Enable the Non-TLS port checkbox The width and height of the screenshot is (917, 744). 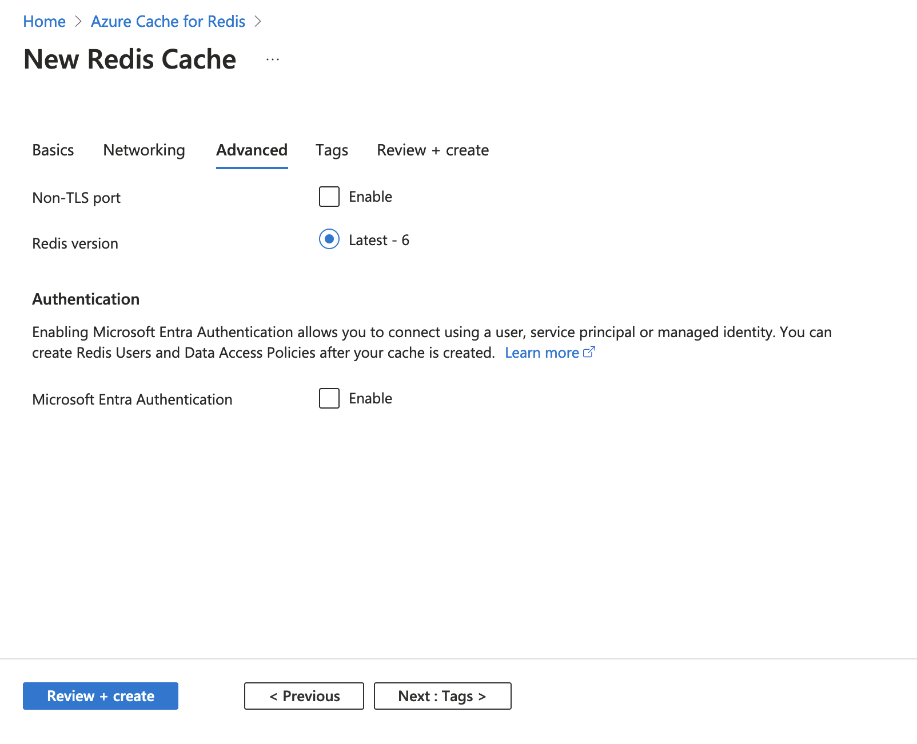(x=329, y=197)
